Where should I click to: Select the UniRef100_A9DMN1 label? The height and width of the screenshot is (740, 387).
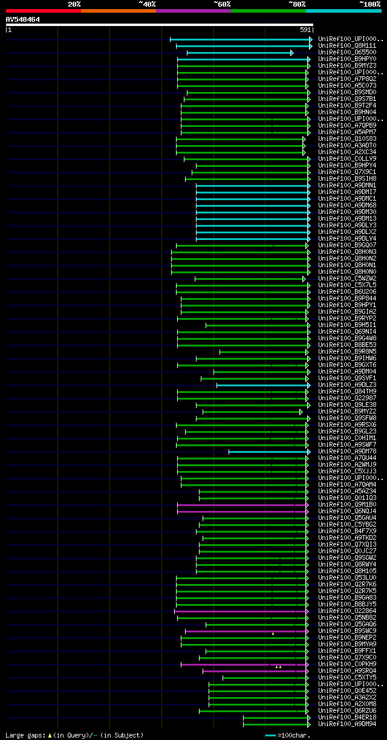point(347,185)
